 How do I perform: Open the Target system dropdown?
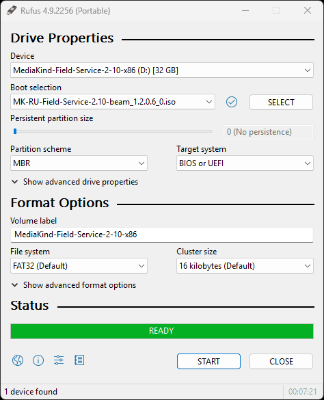click(x=245, y=163)
